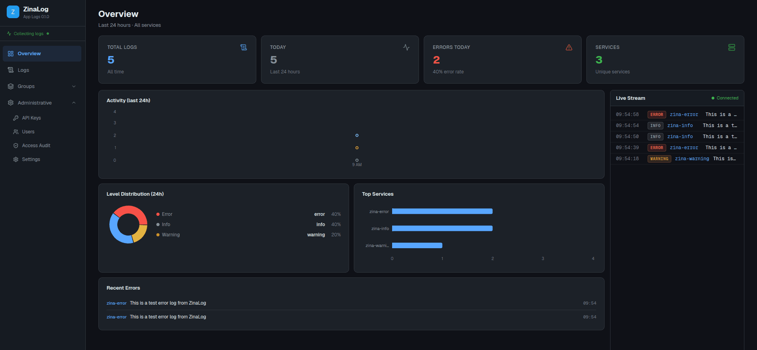Screen dimensions: 757x350
Task: Click the zina-info bar in Top Services
Action: tap(442, 228)
